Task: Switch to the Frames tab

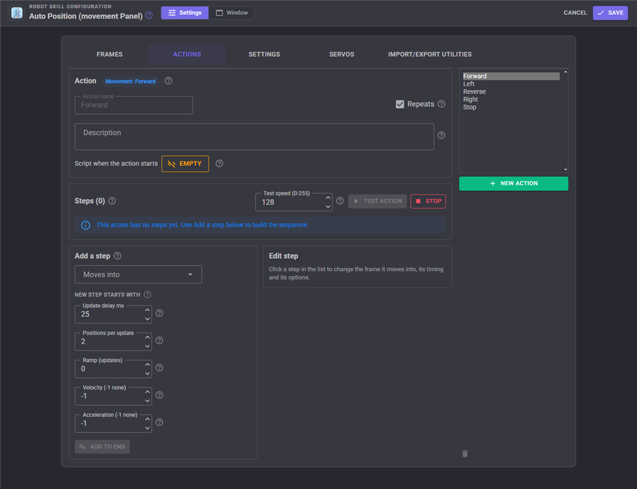Action: 109,54
